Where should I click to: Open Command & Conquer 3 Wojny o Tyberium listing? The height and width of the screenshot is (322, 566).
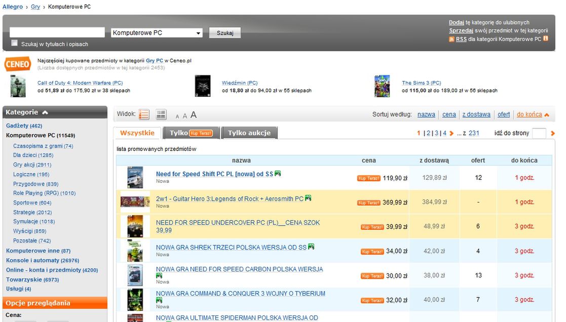240,294
